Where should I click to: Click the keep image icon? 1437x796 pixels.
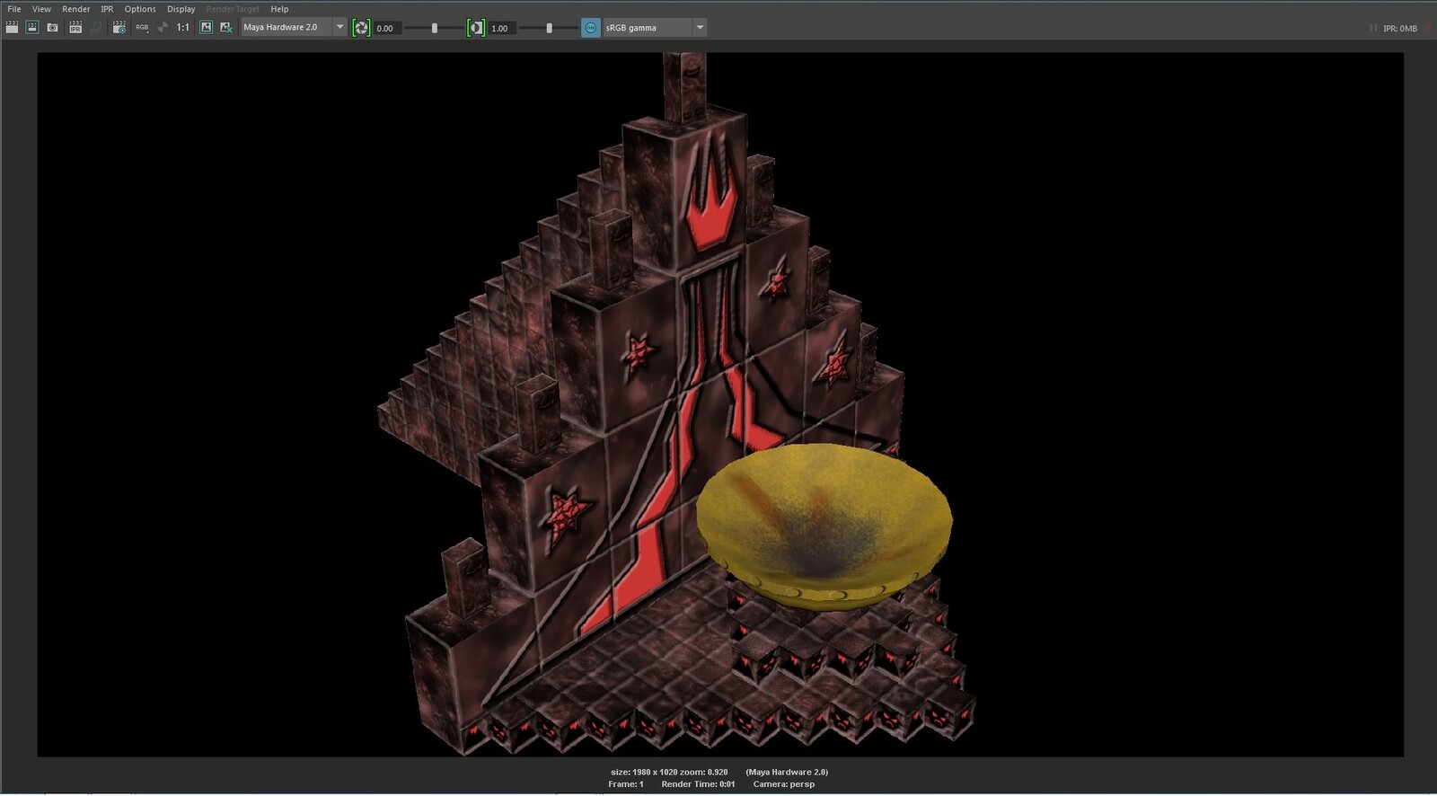click(206, 28)
